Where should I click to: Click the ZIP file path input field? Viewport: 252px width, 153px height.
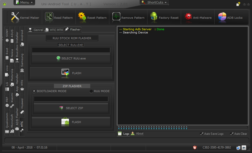click(71, 99)
